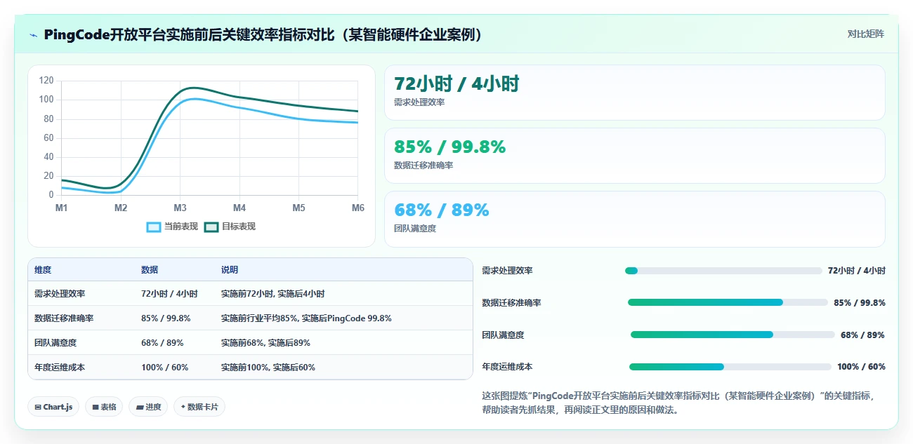Toggle the 当前表现 legend swatch
This screenshot has width=913, height=444.
point(154,227)
